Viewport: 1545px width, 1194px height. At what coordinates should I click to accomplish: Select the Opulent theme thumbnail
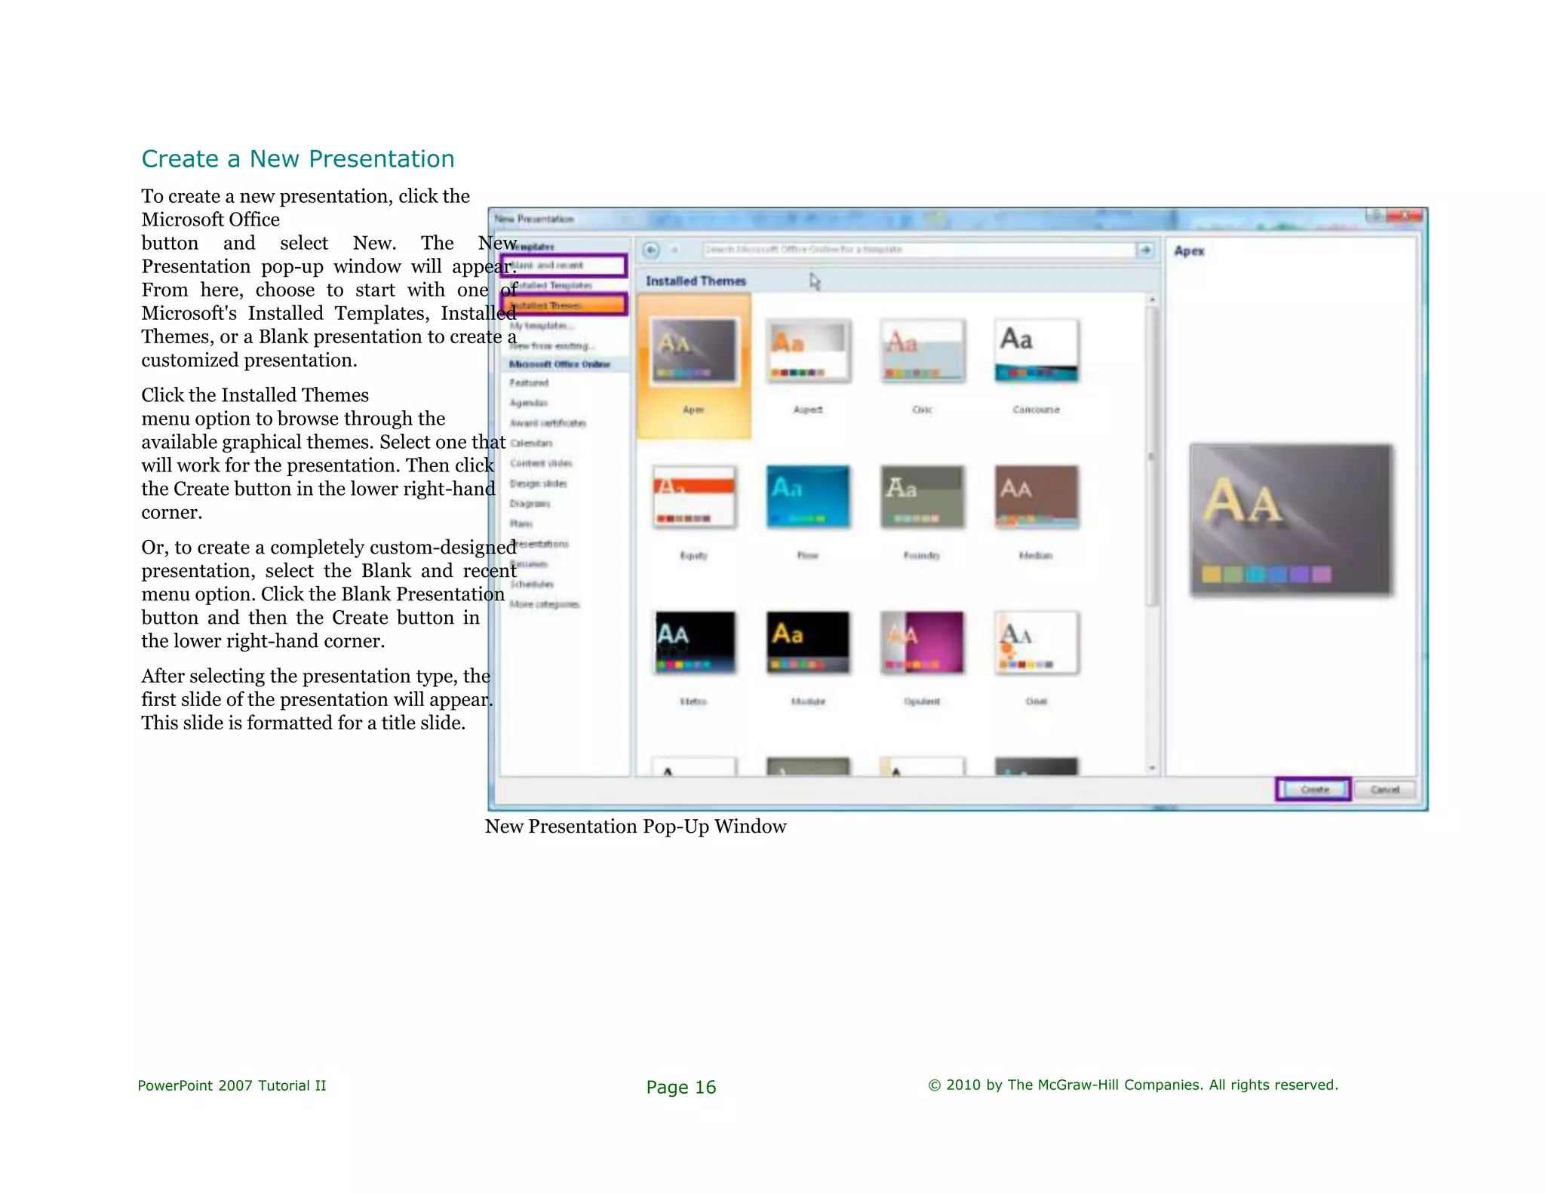pyautogui.click(x=922, y=643)
